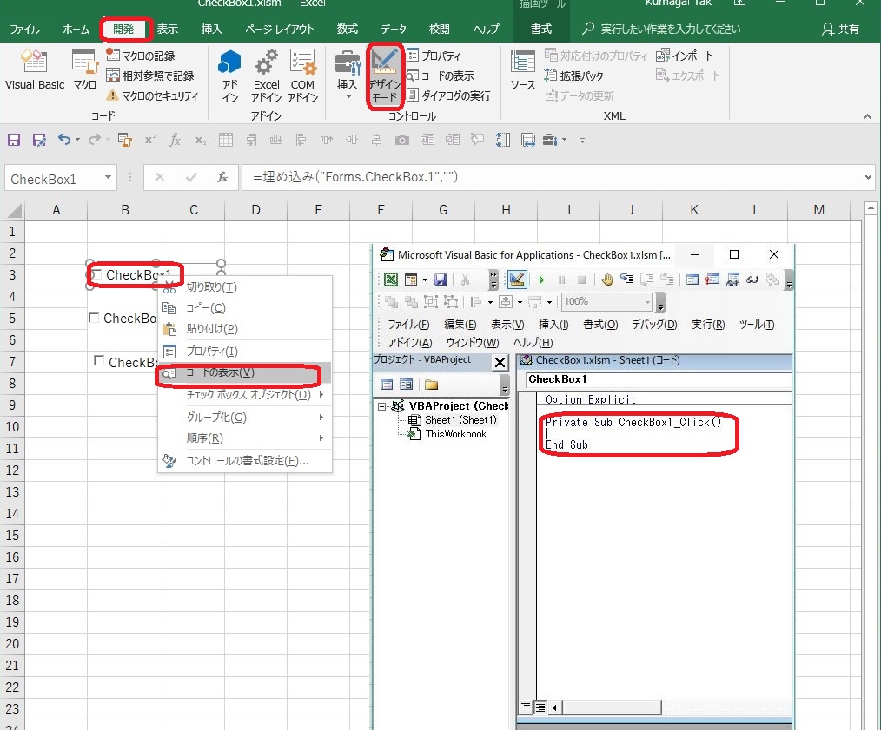Click the View Microsoft Excel icon in the VBA toolbar
Viewport: 881px width, 730px height.
[x=391, y=280]
